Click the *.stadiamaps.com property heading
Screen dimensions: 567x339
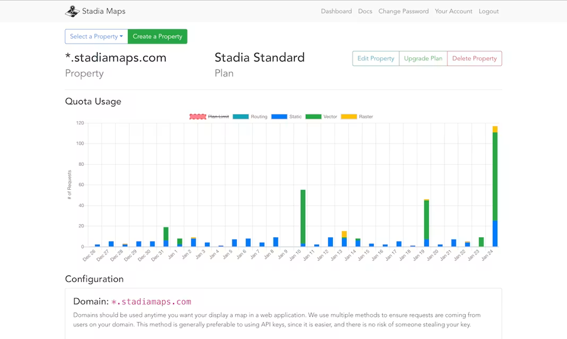[116, 58]
